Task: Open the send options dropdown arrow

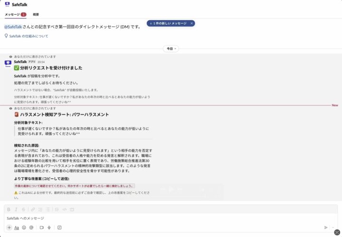Action: coord(333,228)
